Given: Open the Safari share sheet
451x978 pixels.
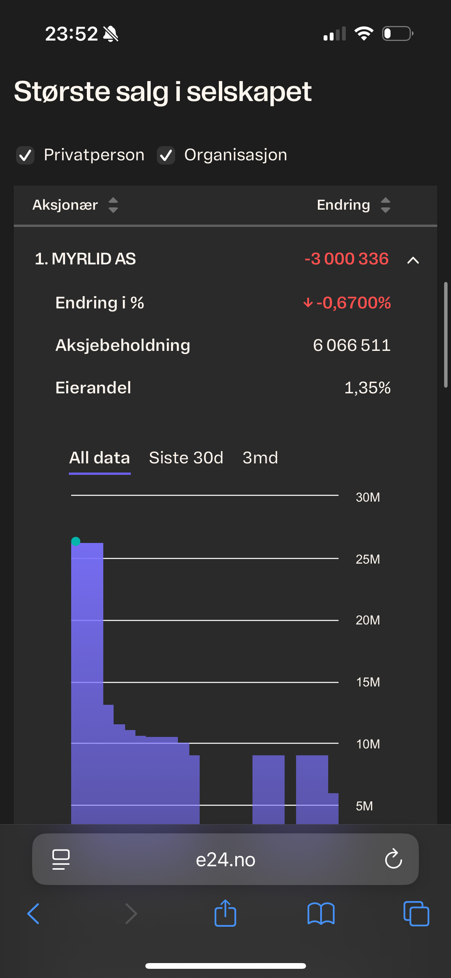Looking at the screenshot, I should (225, 913).
